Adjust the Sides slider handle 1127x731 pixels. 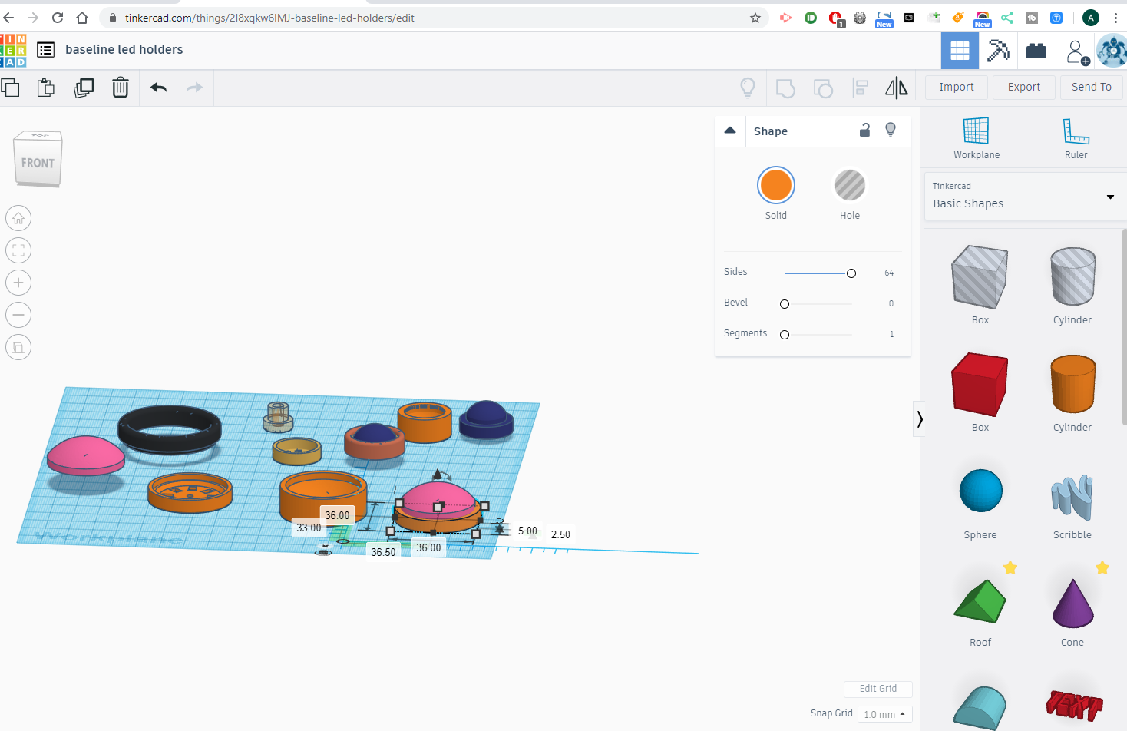[x=851, y=273]
